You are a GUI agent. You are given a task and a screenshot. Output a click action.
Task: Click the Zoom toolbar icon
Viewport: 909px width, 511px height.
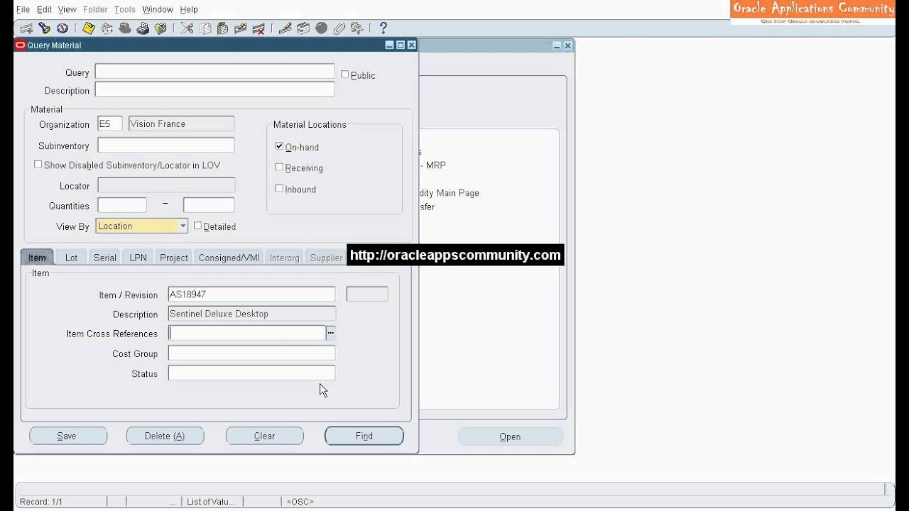tap(303, 28)
